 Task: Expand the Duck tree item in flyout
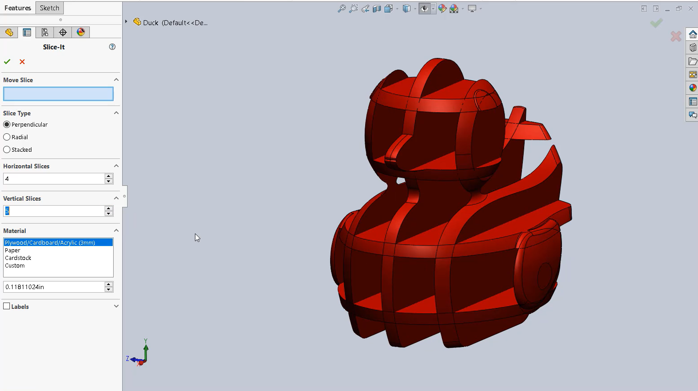(x=126, y=22)
